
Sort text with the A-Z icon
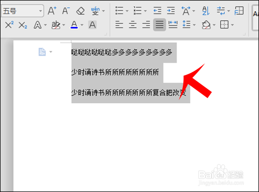[206, 11]
